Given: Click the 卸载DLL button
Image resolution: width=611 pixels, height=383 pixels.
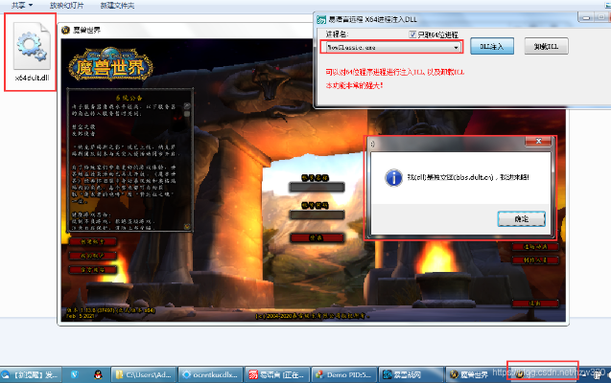Looking at the screenshot, I should click(x=546, y=46).
